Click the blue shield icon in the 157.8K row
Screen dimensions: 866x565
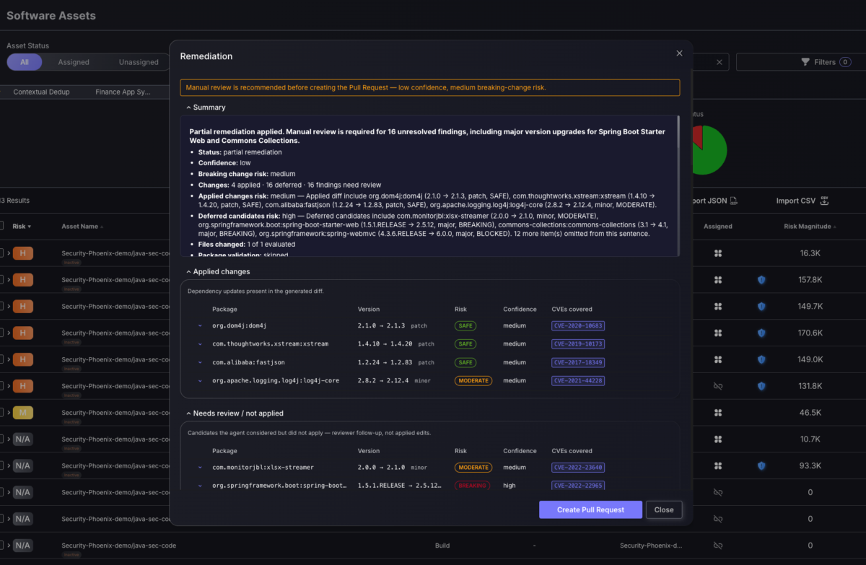tap(761, 280)
